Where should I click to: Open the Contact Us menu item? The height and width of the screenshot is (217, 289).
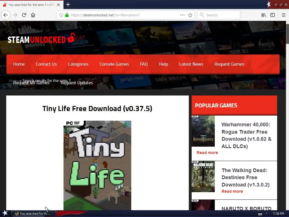click(46, 64)
